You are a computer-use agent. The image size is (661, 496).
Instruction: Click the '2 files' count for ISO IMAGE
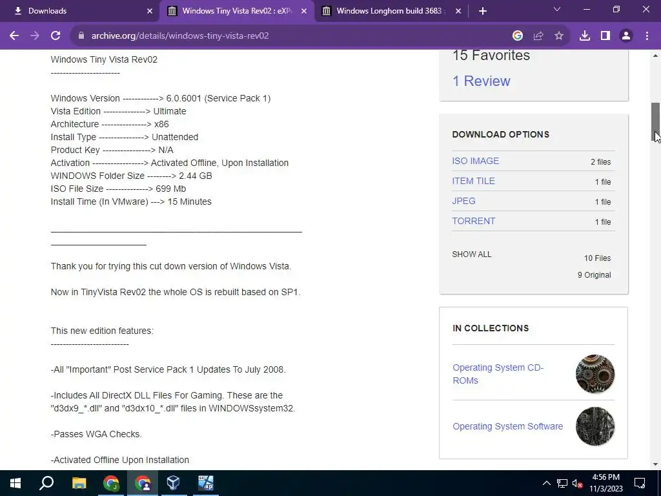point(601,162)
